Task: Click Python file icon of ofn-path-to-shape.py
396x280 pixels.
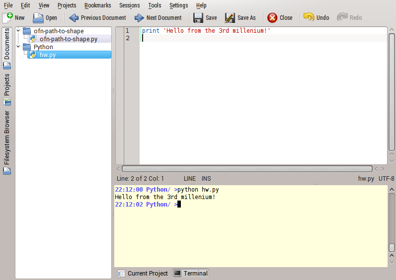Action: click(33, 39)
